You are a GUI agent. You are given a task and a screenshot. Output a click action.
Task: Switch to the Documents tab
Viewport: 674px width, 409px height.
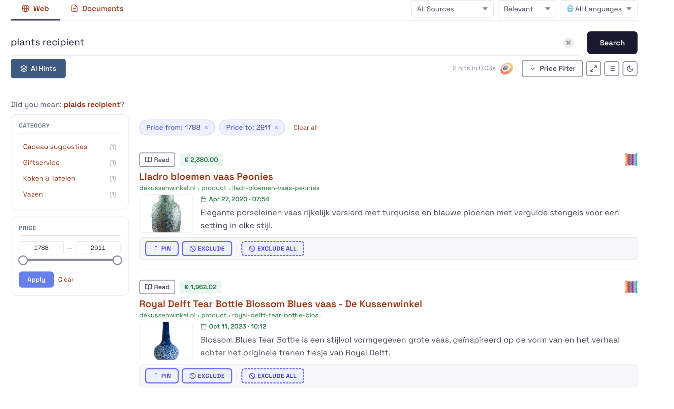tap(97, 8)
